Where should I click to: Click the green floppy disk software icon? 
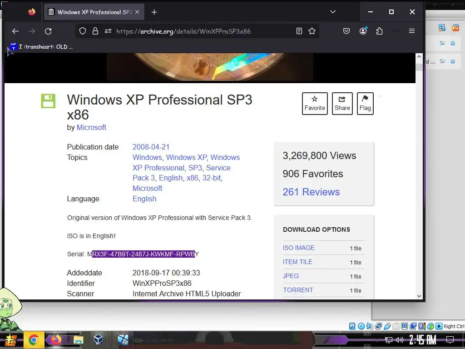(48, 101)
